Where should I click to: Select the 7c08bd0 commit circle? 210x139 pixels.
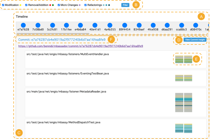pyautogui.click(x=38, y=25)
